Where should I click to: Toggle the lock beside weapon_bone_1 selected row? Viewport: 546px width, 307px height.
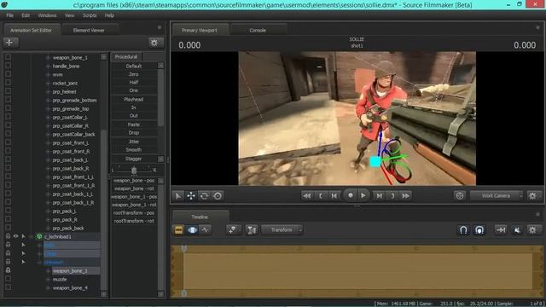(x=8, y=270)
